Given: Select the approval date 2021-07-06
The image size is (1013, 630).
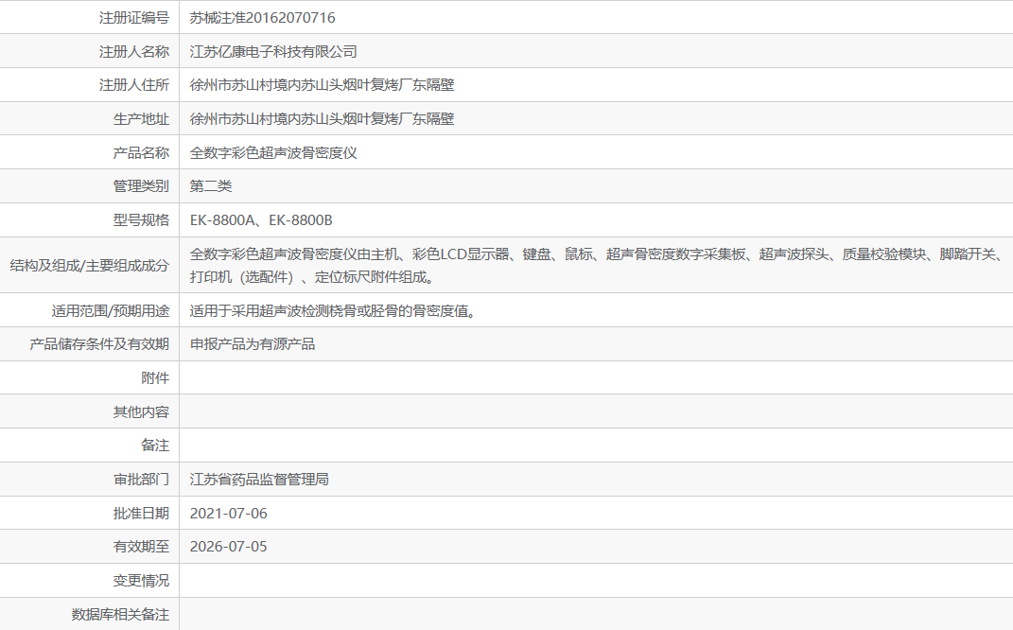Looking at the screenshot, I should pyautogui.click(x=229, y=513).
